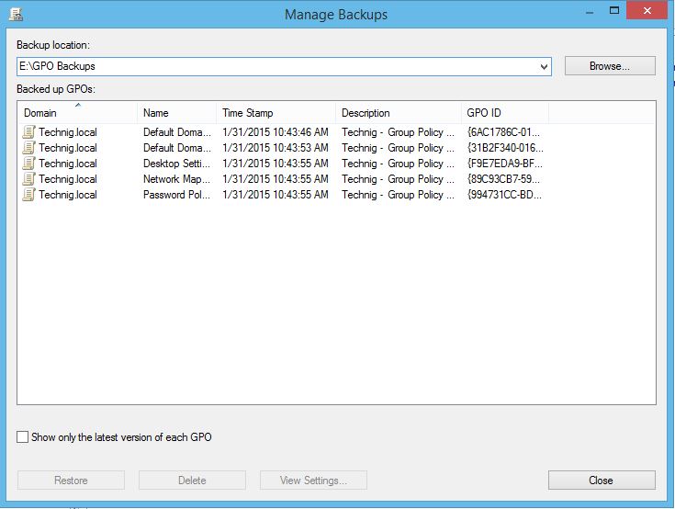This screenshot has width=675, height=509.
Task: Click the Delete button
Action: click(x=192, y=481)
